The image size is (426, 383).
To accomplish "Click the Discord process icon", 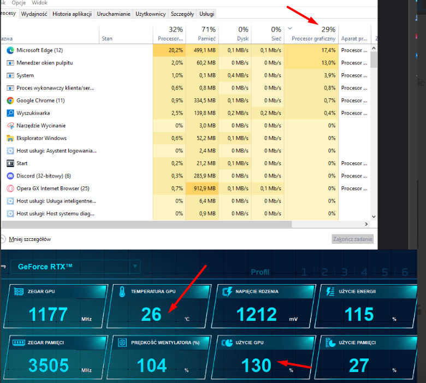I will coord(10,176).
